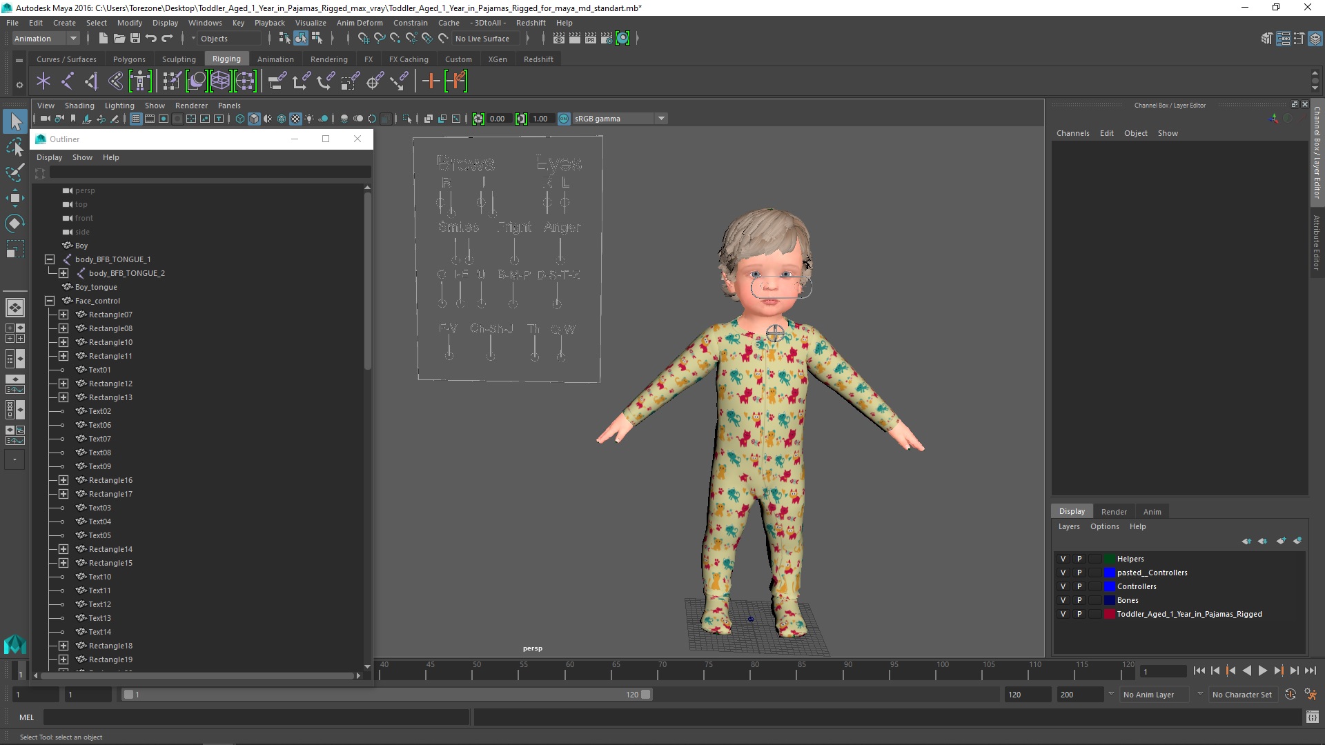Toggle visibility of the Helpers layer
Screen dimensions: 1325x745
point(1063,559)
